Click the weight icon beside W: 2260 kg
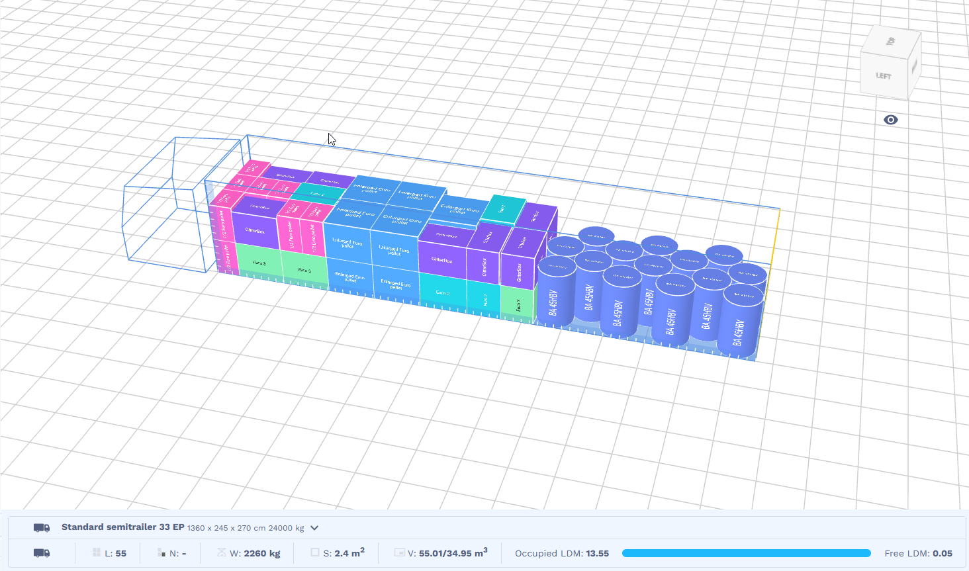 click(222, 553)
